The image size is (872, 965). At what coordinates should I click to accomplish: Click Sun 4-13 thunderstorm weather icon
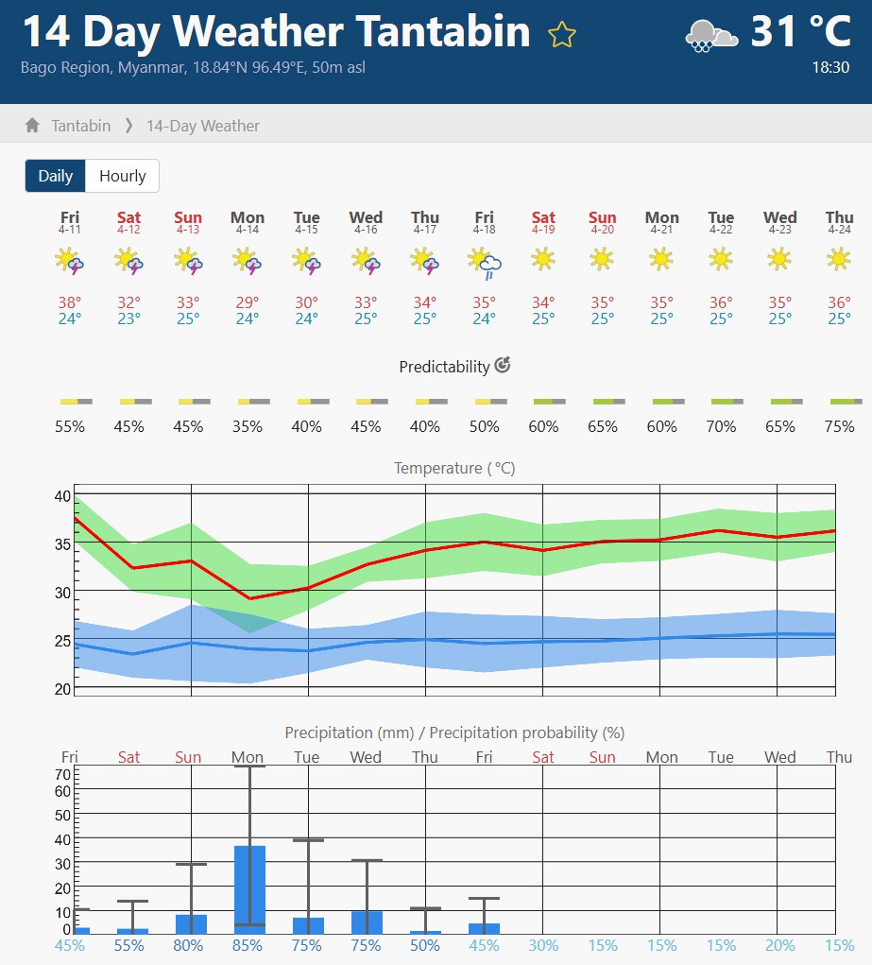[x=188, y=261]
